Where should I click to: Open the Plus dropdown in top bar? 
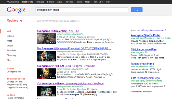(x=109, y=2)
